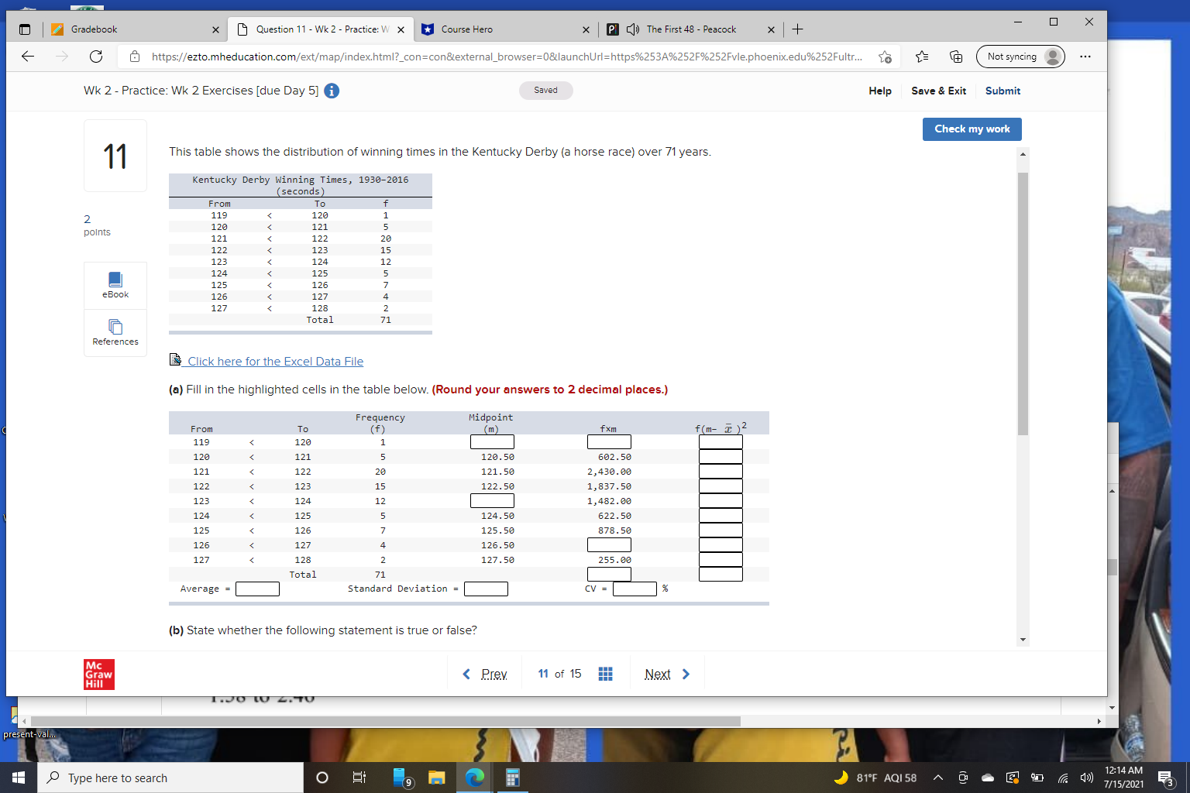Open the References resource
This screenshot has width=1190, height=793.
[x=115, y=333]
